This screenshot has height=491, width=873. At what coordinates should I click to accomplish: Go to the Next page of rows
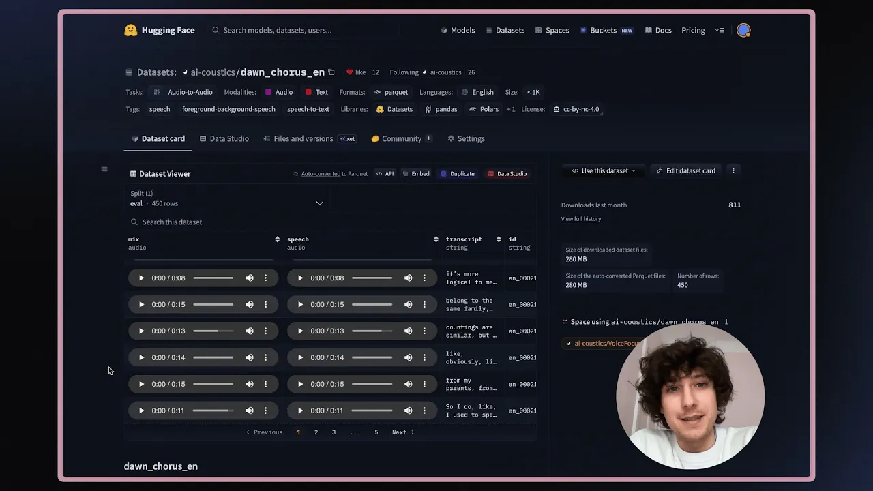click(x=403, y=432)
